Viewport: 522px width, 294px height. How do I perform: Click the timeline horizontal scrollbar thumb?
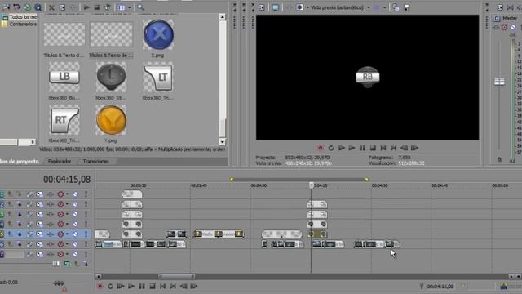click(x=176, y=276)
